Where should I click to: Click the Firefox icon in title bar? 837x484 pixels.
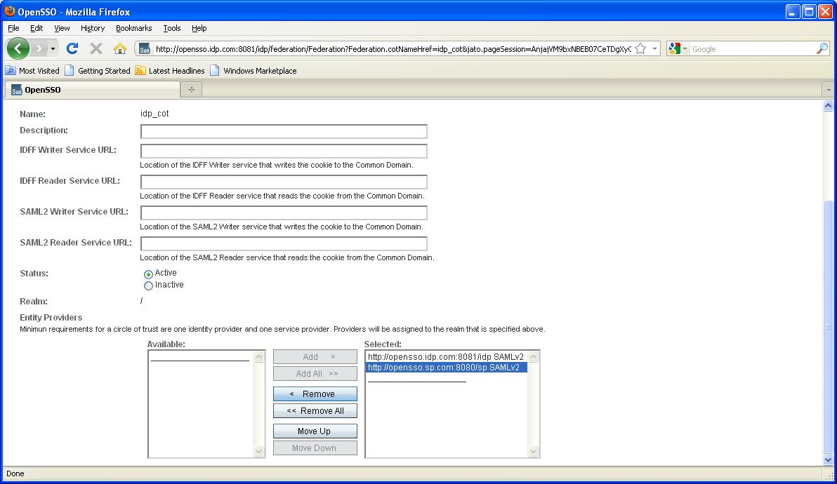coord(10,11)
